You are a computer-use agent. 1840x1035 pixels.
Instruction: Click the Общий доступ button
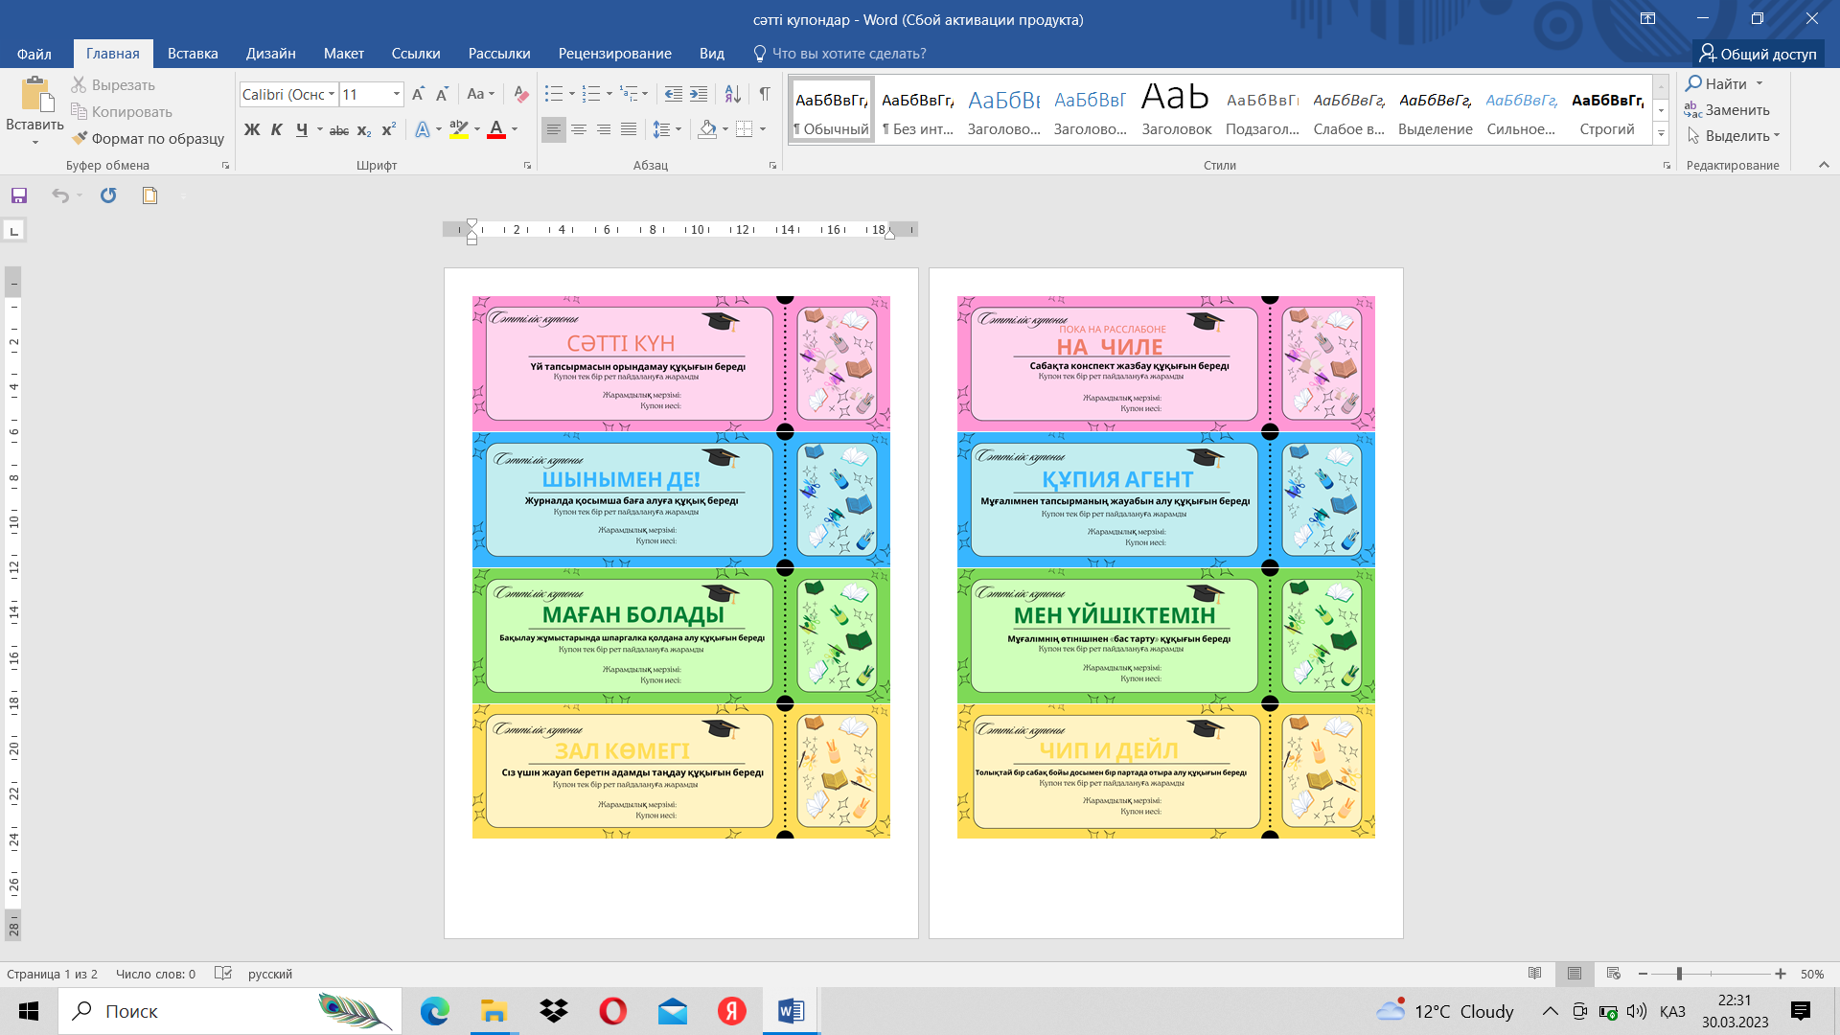[x=1758, y=54]
